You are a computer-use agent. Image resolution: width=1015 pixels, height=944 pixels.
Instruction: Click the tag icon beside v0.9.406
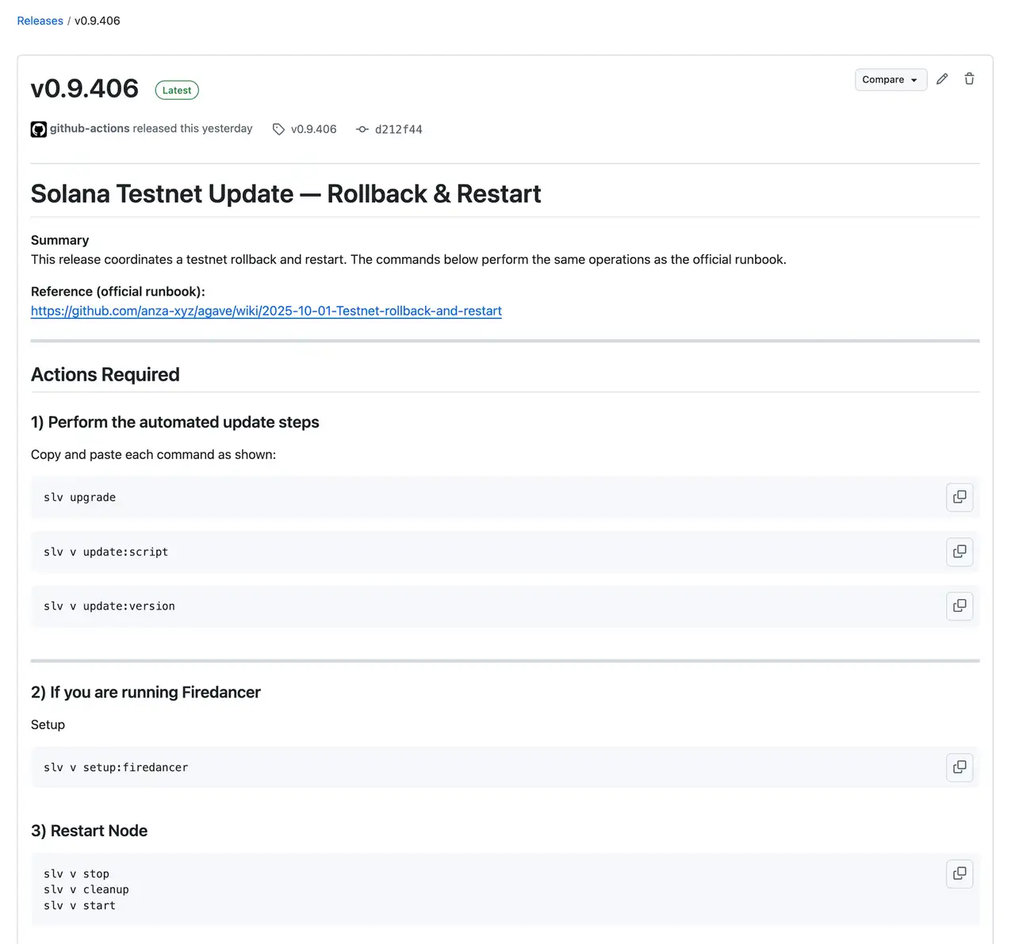[x=278, y=128]
